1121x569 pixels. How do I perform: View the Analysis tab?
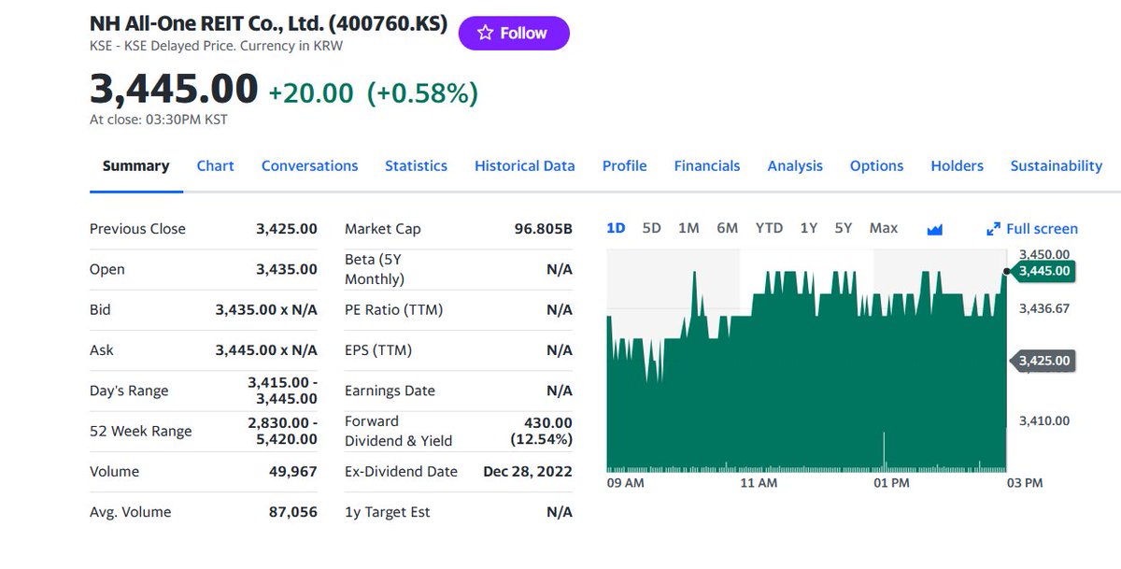tap(795, 165)
